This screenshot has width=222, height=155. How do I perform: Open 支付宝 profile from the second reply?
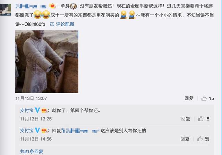point(27,130)
